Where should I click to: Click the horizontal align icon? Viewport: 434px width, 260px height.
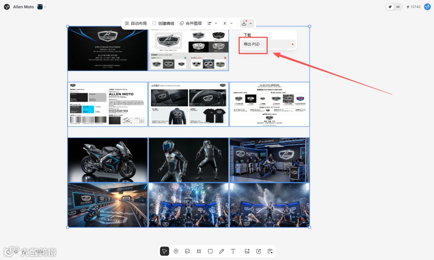(x=210, y=24)
